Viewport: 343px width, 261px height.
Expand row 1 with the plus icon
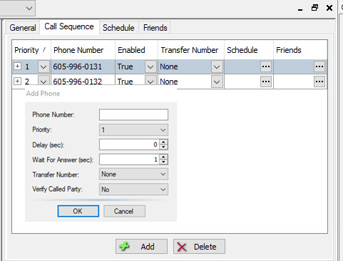click(x=17, y=67)
